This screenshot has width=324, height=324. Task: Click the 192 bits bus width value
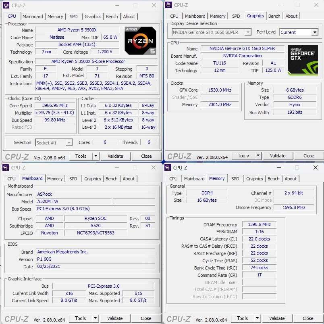(295, 112)
